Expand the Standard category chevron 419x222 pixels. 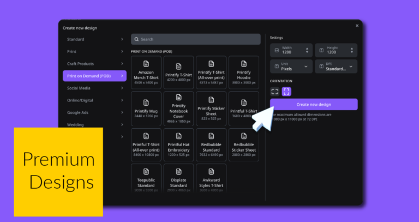pos(122,39)
